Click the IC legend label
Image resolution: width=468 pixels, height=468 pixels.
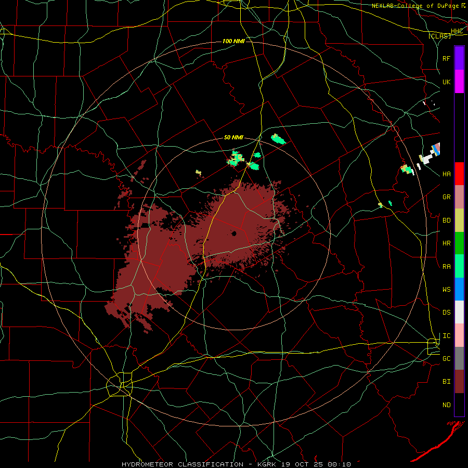point(446,336)
